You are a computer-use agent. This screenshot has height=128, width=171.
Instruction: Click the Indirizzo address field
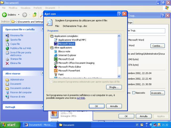click(27, 22)
